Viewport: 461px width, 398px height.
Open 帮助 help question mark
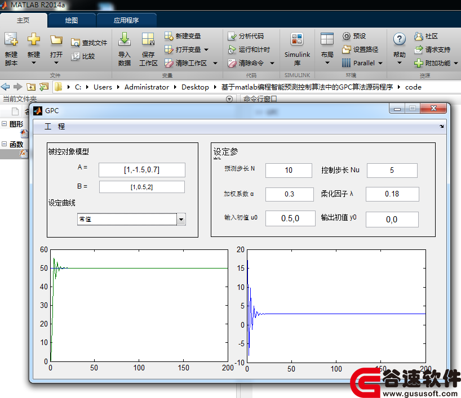(x=399, y=39)
